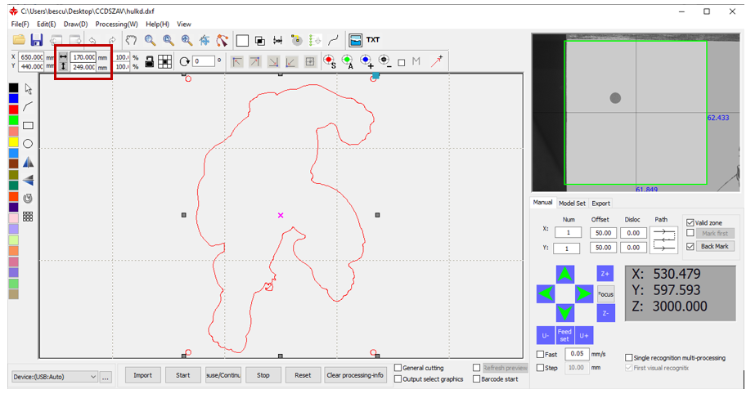Click the white square frame icon in toolbar
The height and width of the screenshot is (394, 746).
click(x=242, y=40)
